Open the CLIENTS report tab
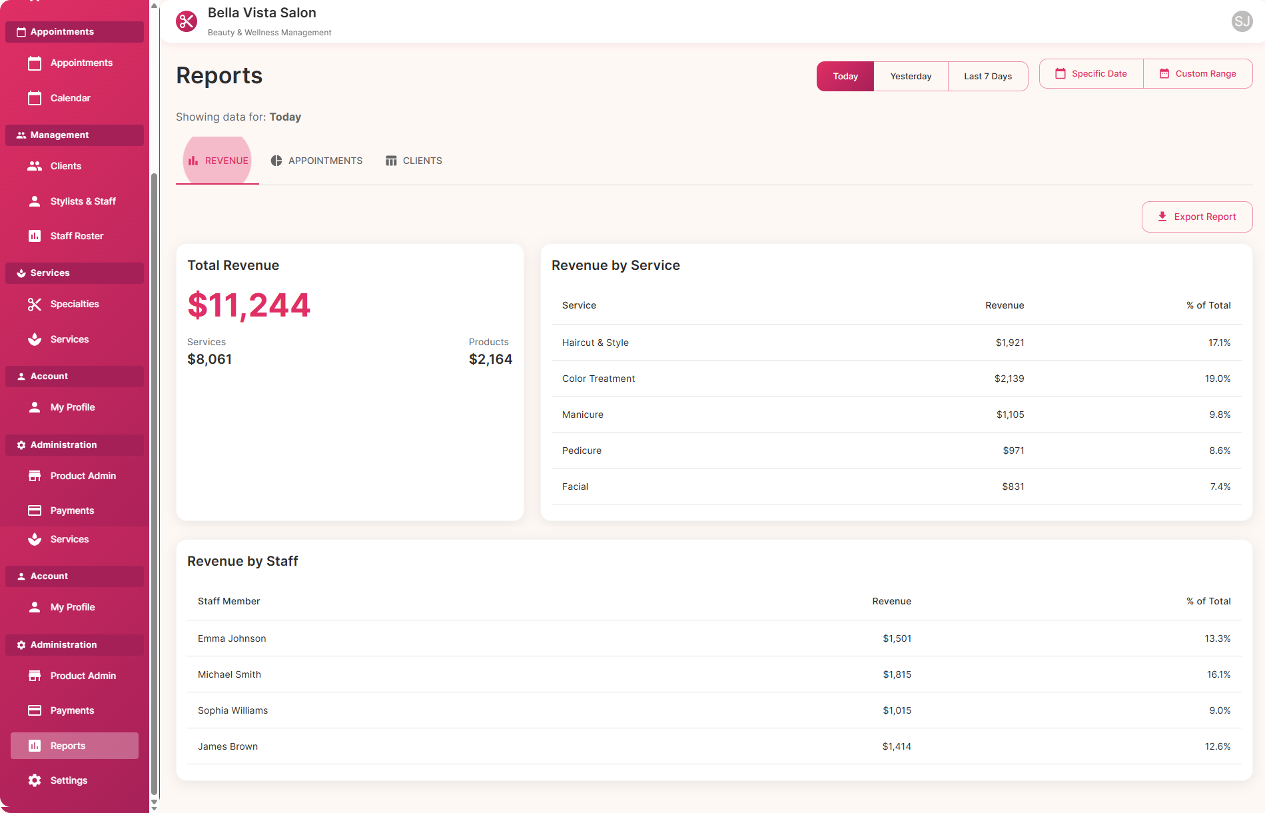The image size is (1265, 813). pyautogui.click(x=413, y=160)
